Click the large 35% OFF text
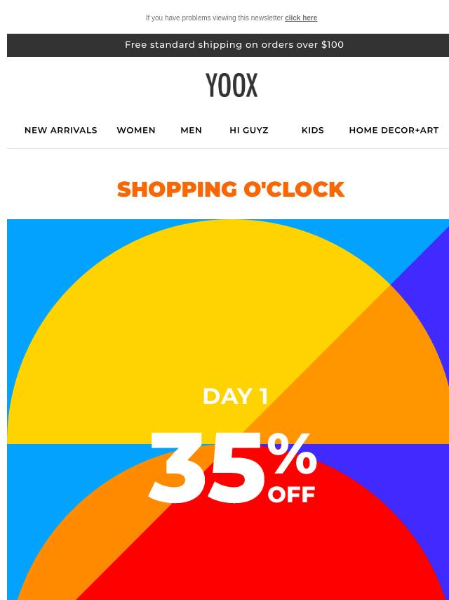This screenshot has width=449, height=600. point(232,467)
